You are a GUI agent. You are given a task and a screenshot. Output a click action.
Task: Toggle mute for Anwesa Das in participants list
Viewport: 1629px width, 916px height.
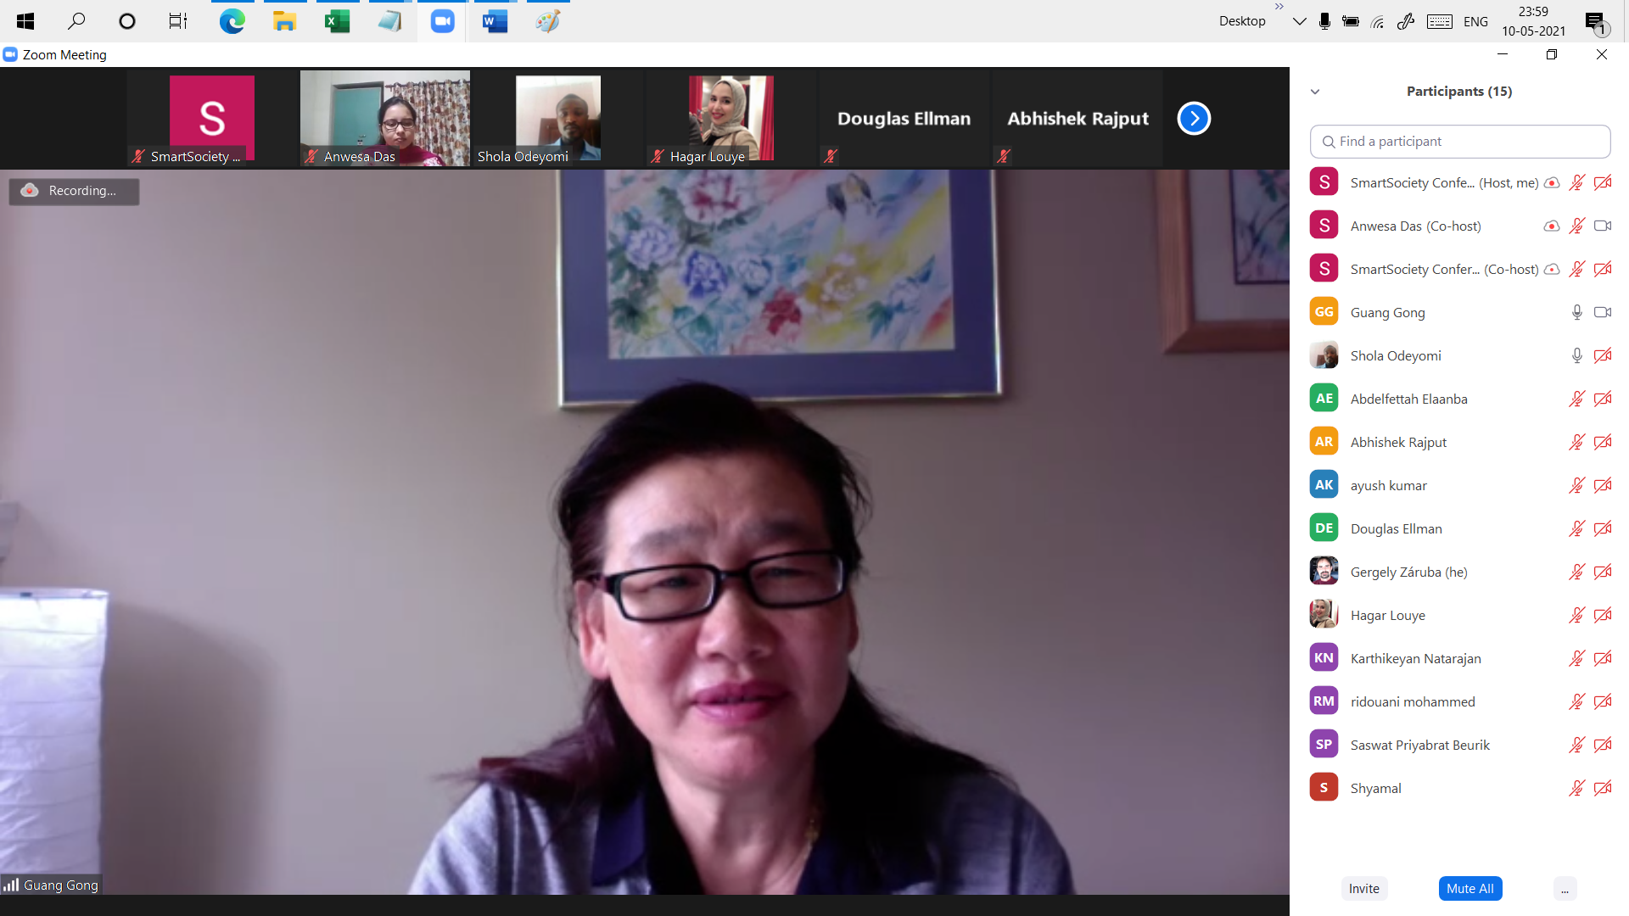1576,226
